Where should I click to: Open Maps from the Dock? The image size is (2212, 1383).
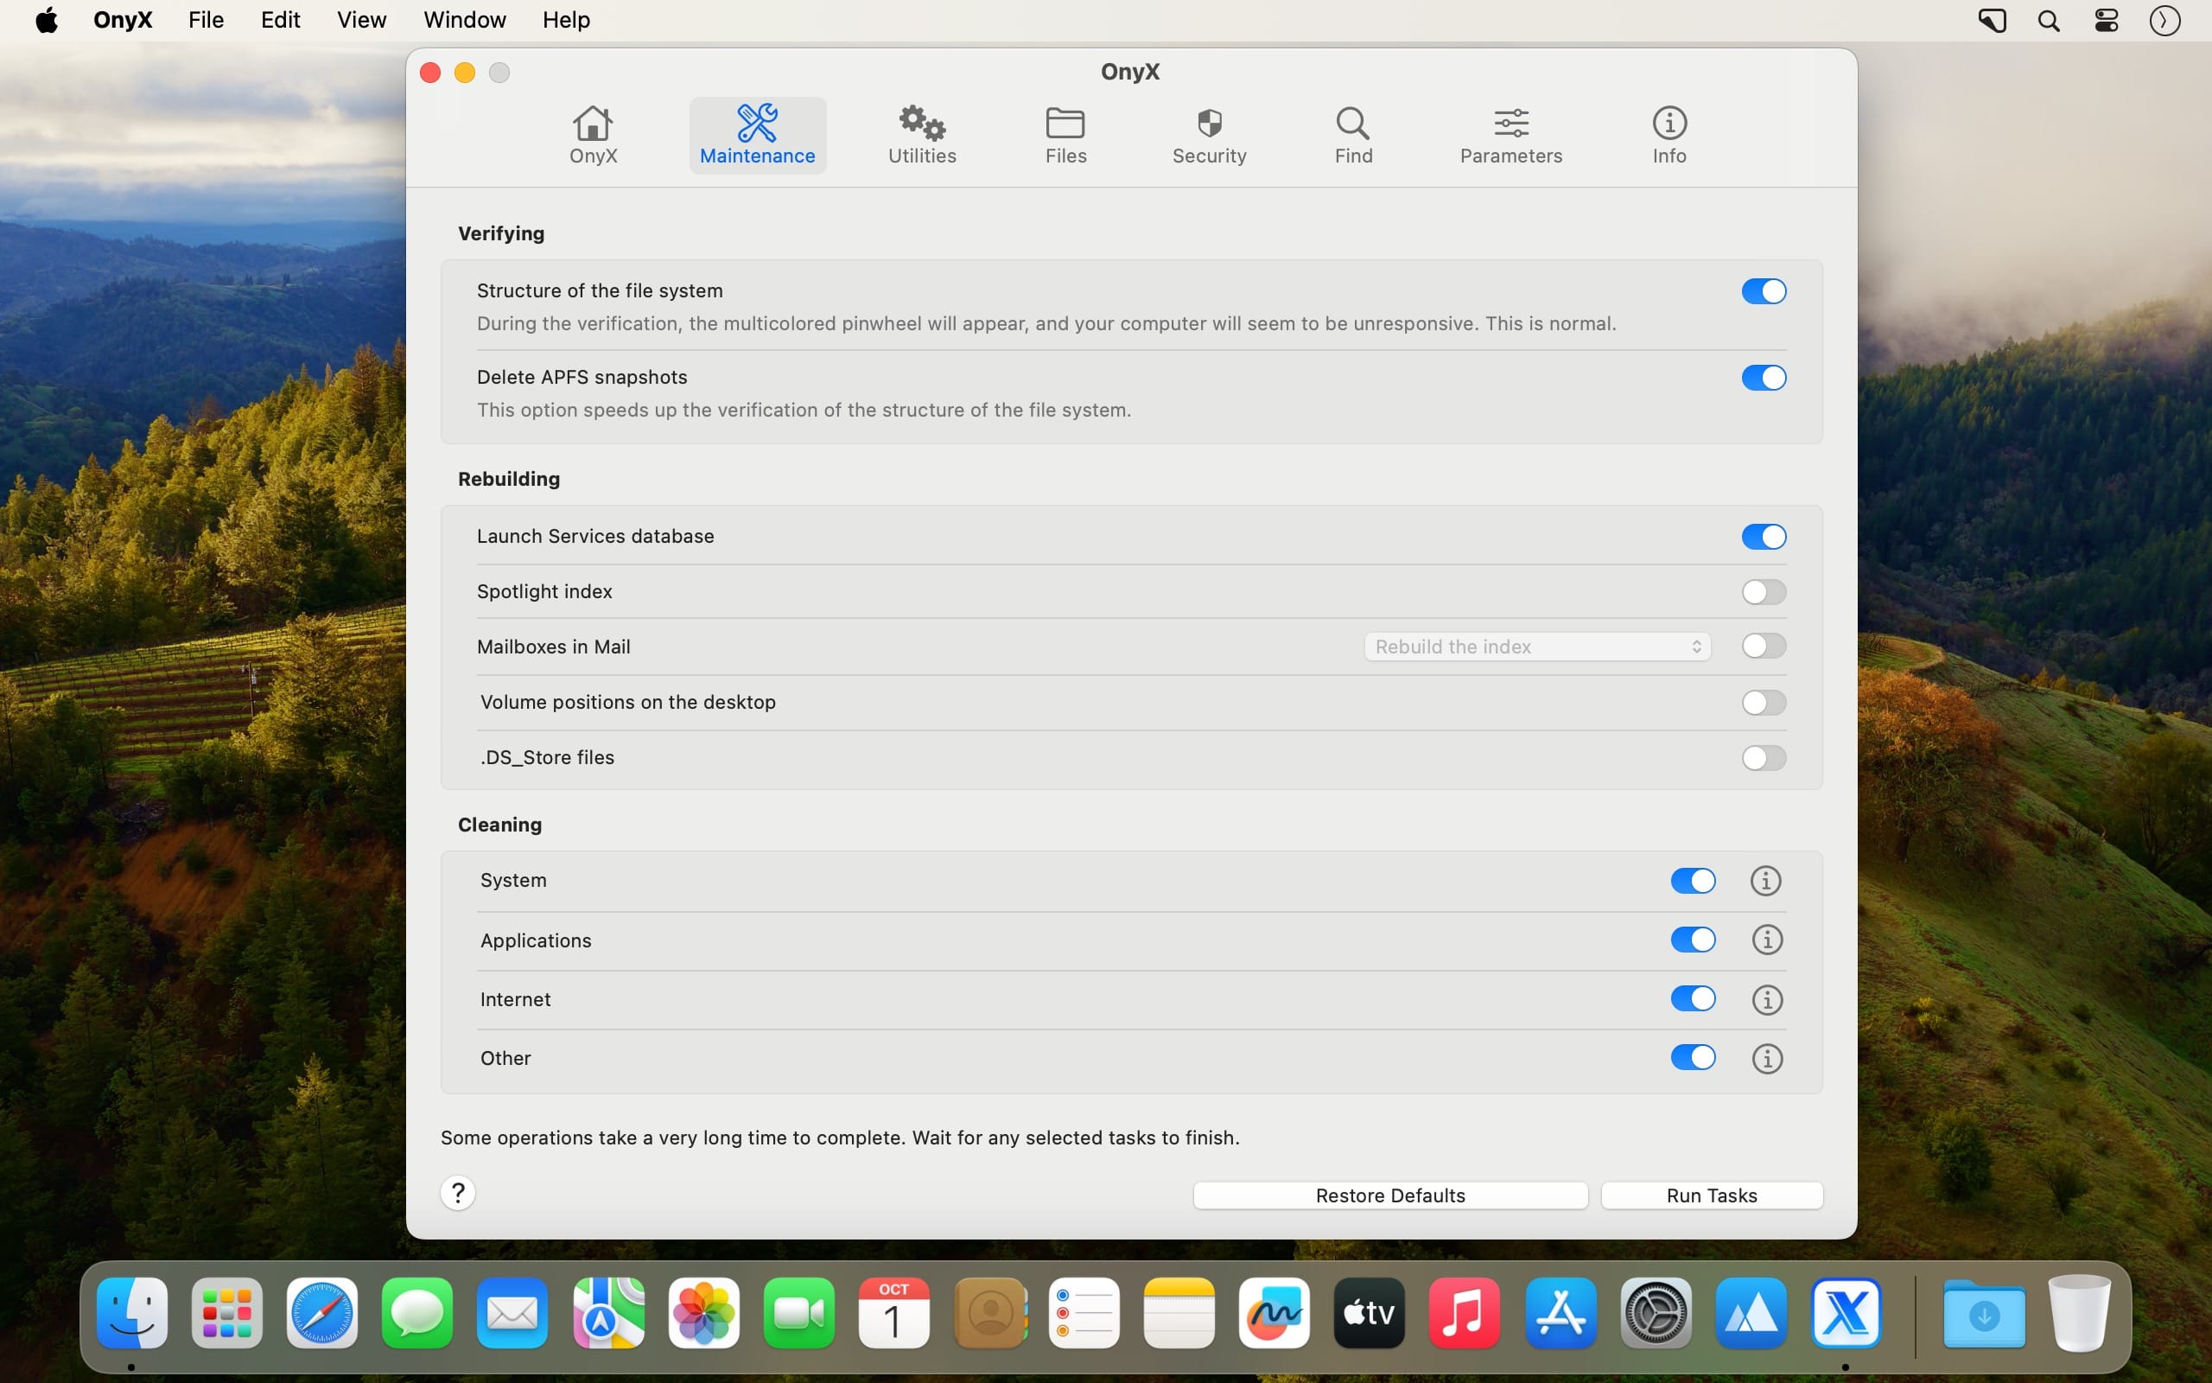609,1314
